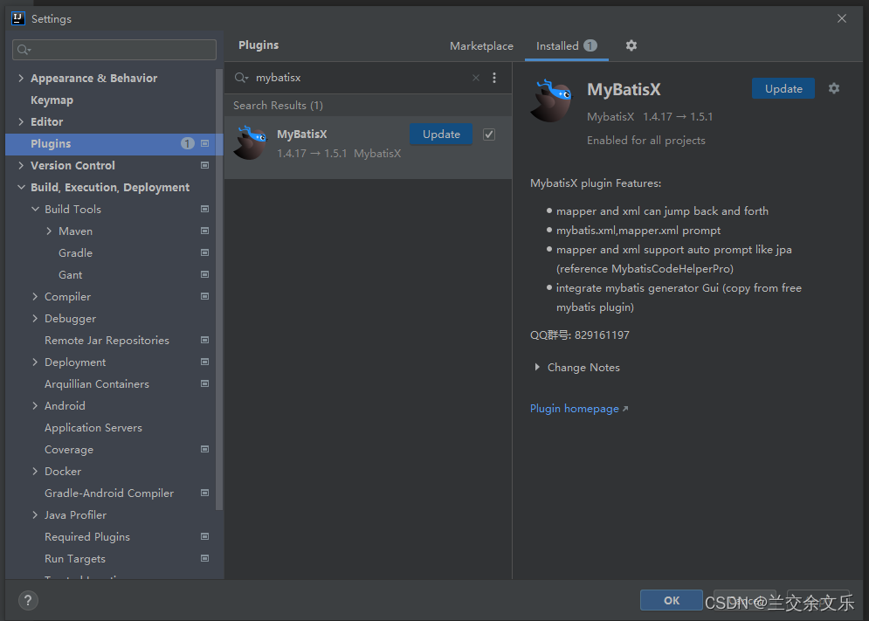
Task: Click project-level icon next to Gradle
Action: click(204, 252)
